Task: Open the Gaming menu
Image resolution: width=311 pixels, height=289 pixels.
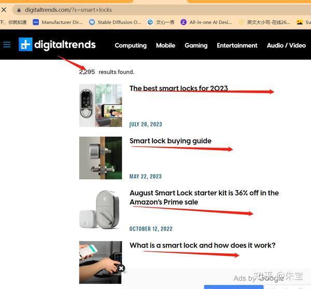Action: point(196,46)
